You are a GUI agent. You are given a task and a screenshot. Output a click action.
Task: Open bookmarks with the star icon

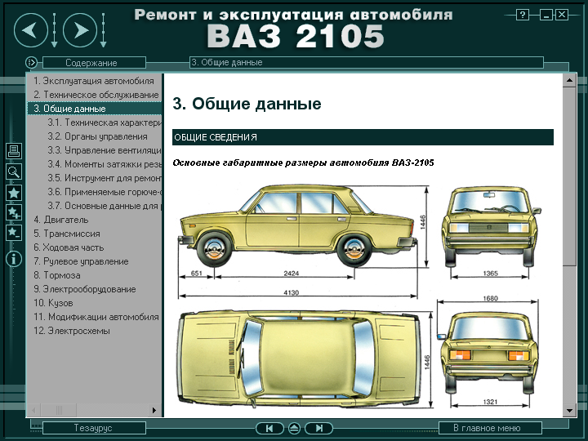click(14, 193)
